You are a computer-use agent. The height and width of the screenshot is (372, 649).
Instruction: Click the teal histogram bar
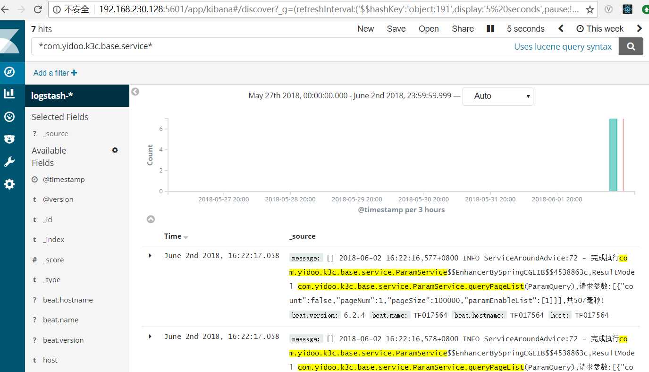(x=613, y=155)
